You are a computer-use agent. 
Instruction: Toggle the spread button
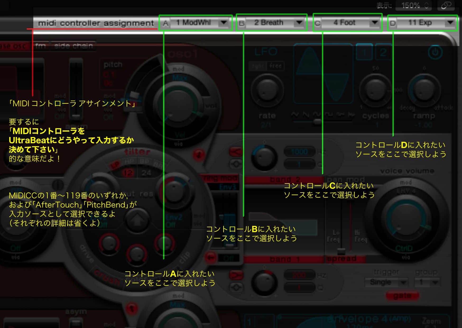[345, 259]
